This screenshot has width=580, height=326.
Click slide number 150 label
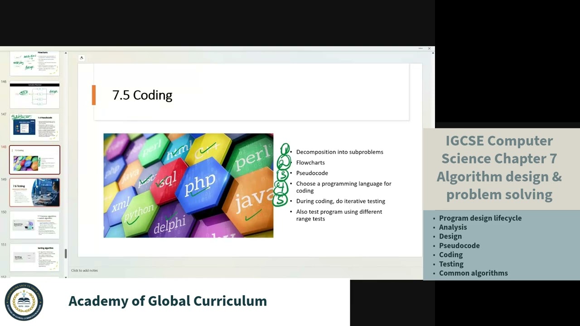[4, 212]
